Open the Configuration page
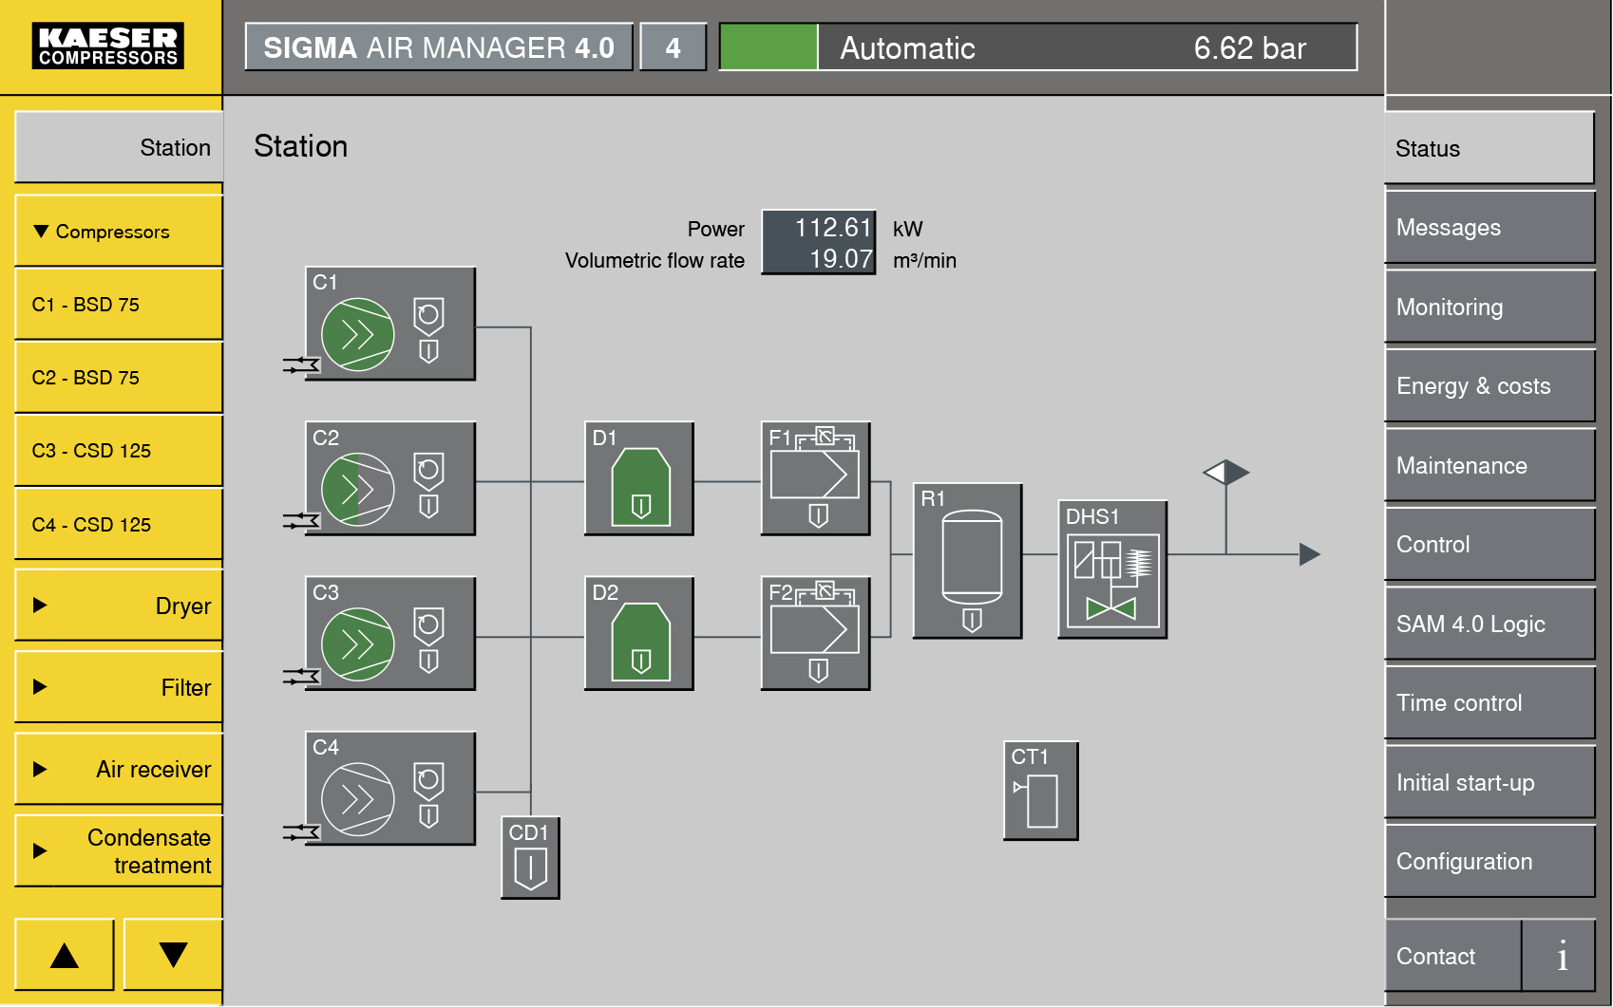The width and height of the screenshot is (1613, 1007). 1490,862
